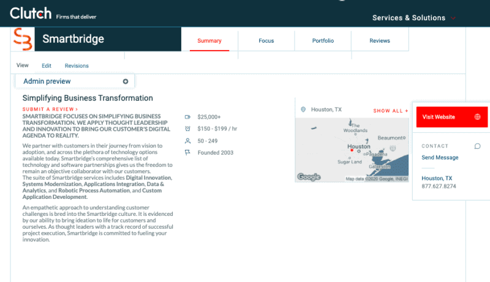Click the Smartbridge company name header
Screen dimensions: 490x282
pos(73,39)
